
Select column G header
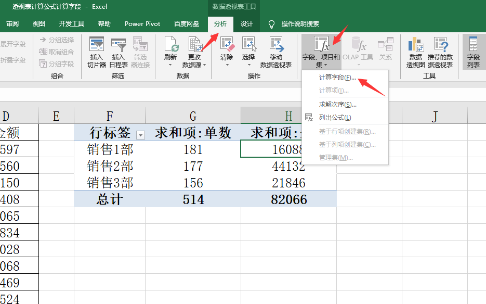(193, 116)
